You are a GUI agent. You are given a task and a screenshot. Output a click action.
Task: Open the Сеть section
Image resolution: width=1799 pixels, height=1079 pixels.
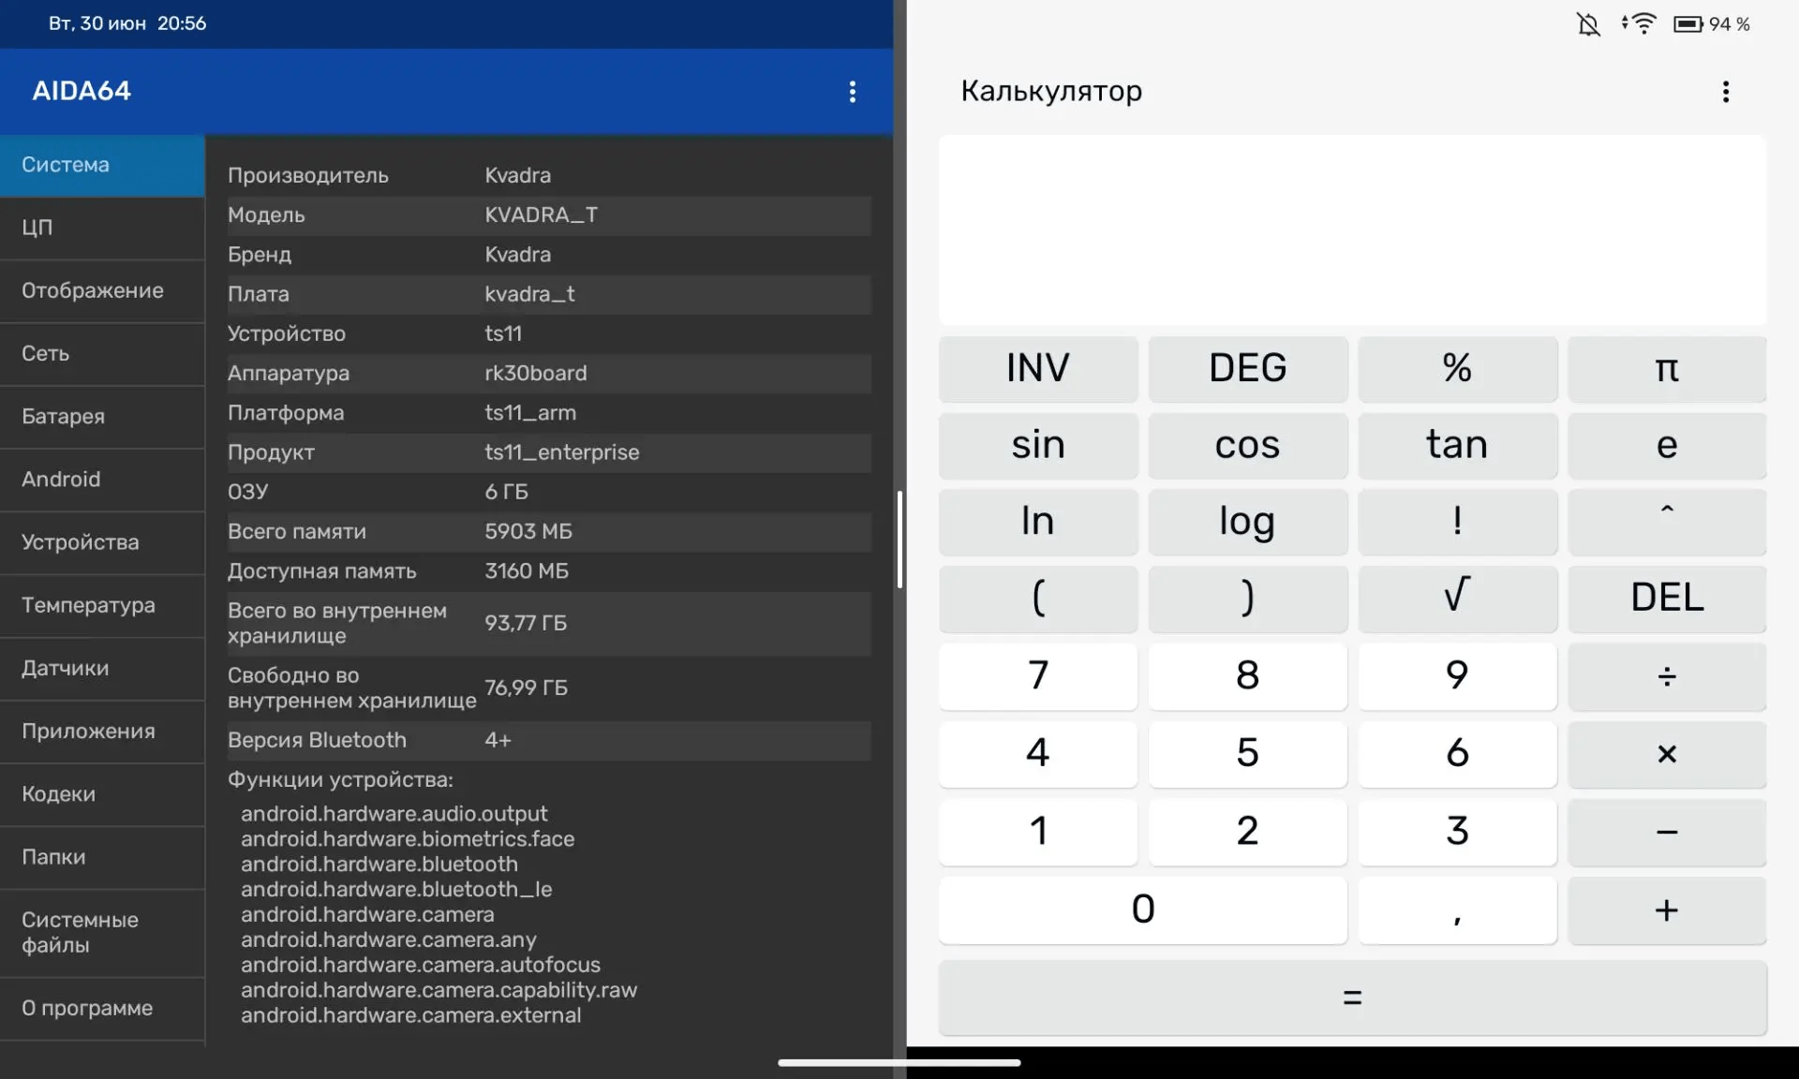coord(102,353)
